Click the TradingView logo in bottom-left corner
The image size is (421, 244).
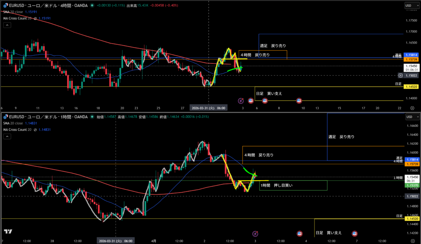[7, 232]
